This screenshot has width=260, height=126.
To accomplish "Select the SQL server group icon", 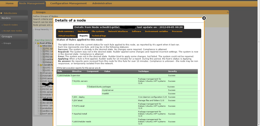I will (x=41, y=92).
